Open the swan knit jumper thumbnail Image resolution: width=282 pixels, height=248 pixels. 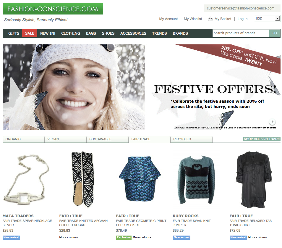pyautogui.click(x=197, y=180)
